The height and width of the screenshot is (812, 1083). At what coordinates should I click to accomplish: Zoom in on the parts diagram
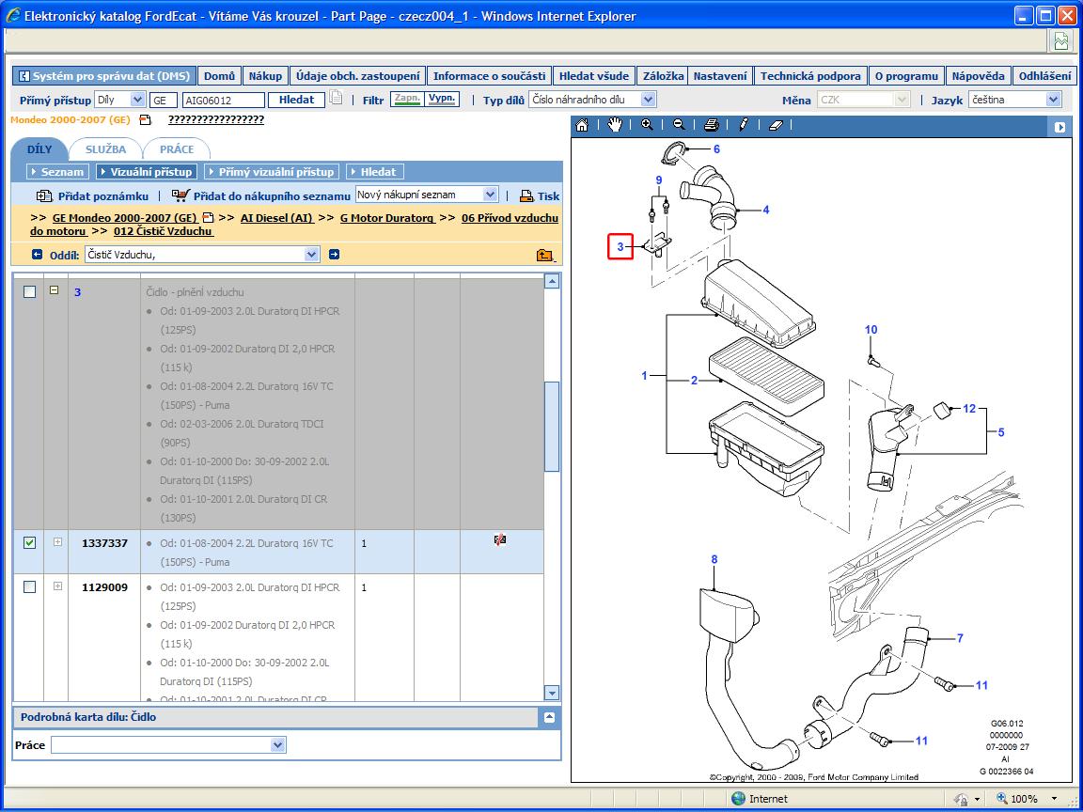tap(647, 125)
